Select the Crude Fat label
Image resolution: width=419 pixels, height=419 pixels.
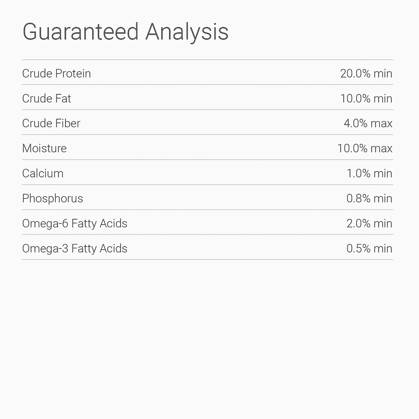pyautogui.click(x=46, y=98)
